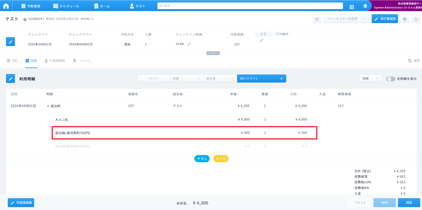Open the スケジュール menu
Image resolution: width=422 pixels, height=210 pixels.
(66, 6)
